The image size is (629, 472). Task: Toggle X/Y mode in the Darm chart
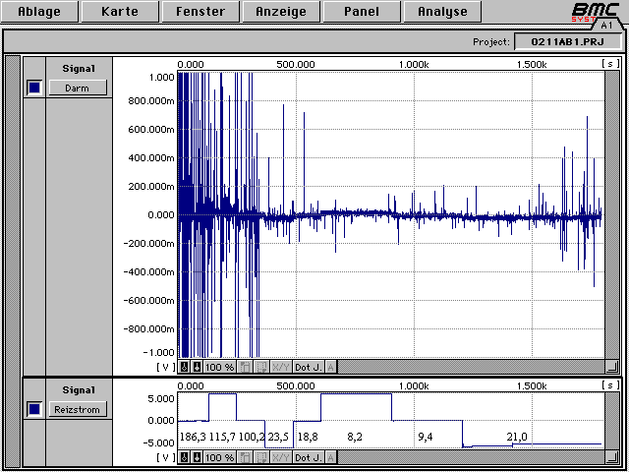point(280,367)
